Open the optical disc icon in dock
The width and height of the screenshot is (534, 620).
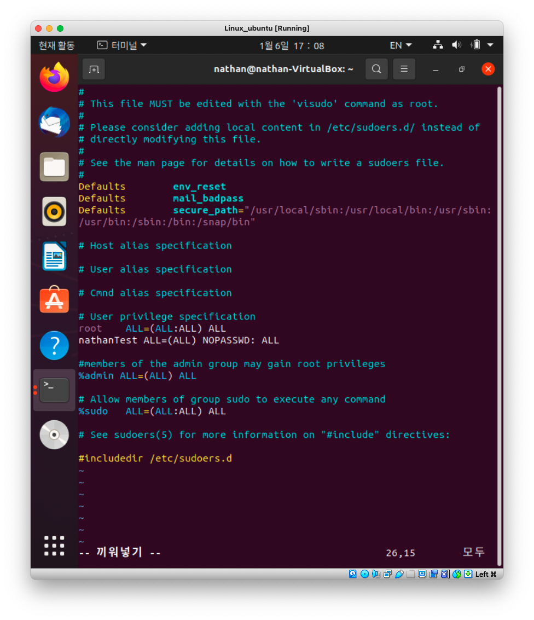[54, 435]
